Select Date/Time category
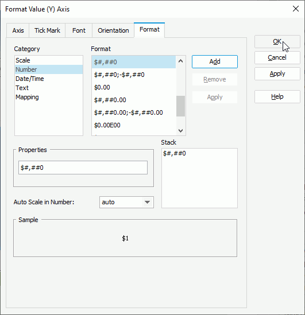 (x=49, y=79)
